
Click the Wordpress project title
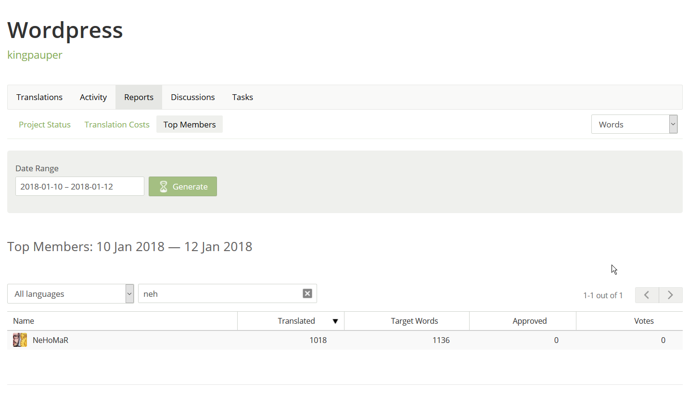coord(65,30)
